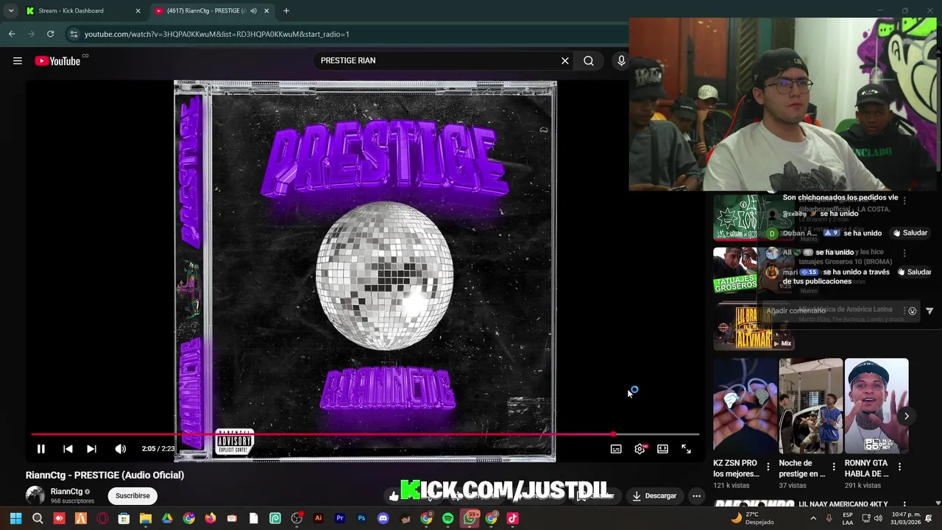Open options for KZ ZSN PRO short
The width and height of the screenshot is (942, 530).
(768, 467)
